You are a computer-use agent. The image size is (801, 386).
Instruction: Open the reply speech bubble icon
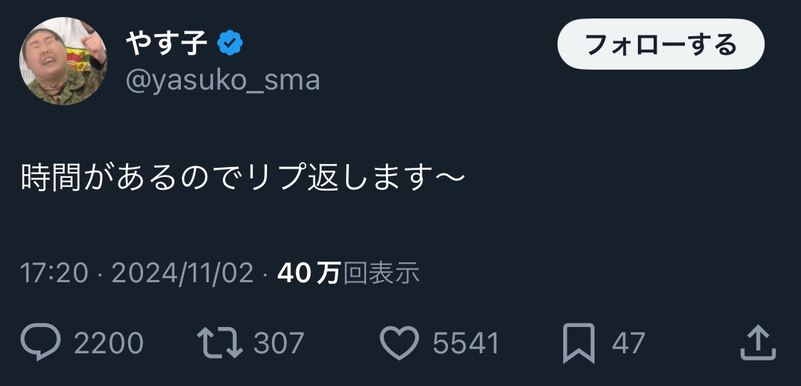(41, 342)
